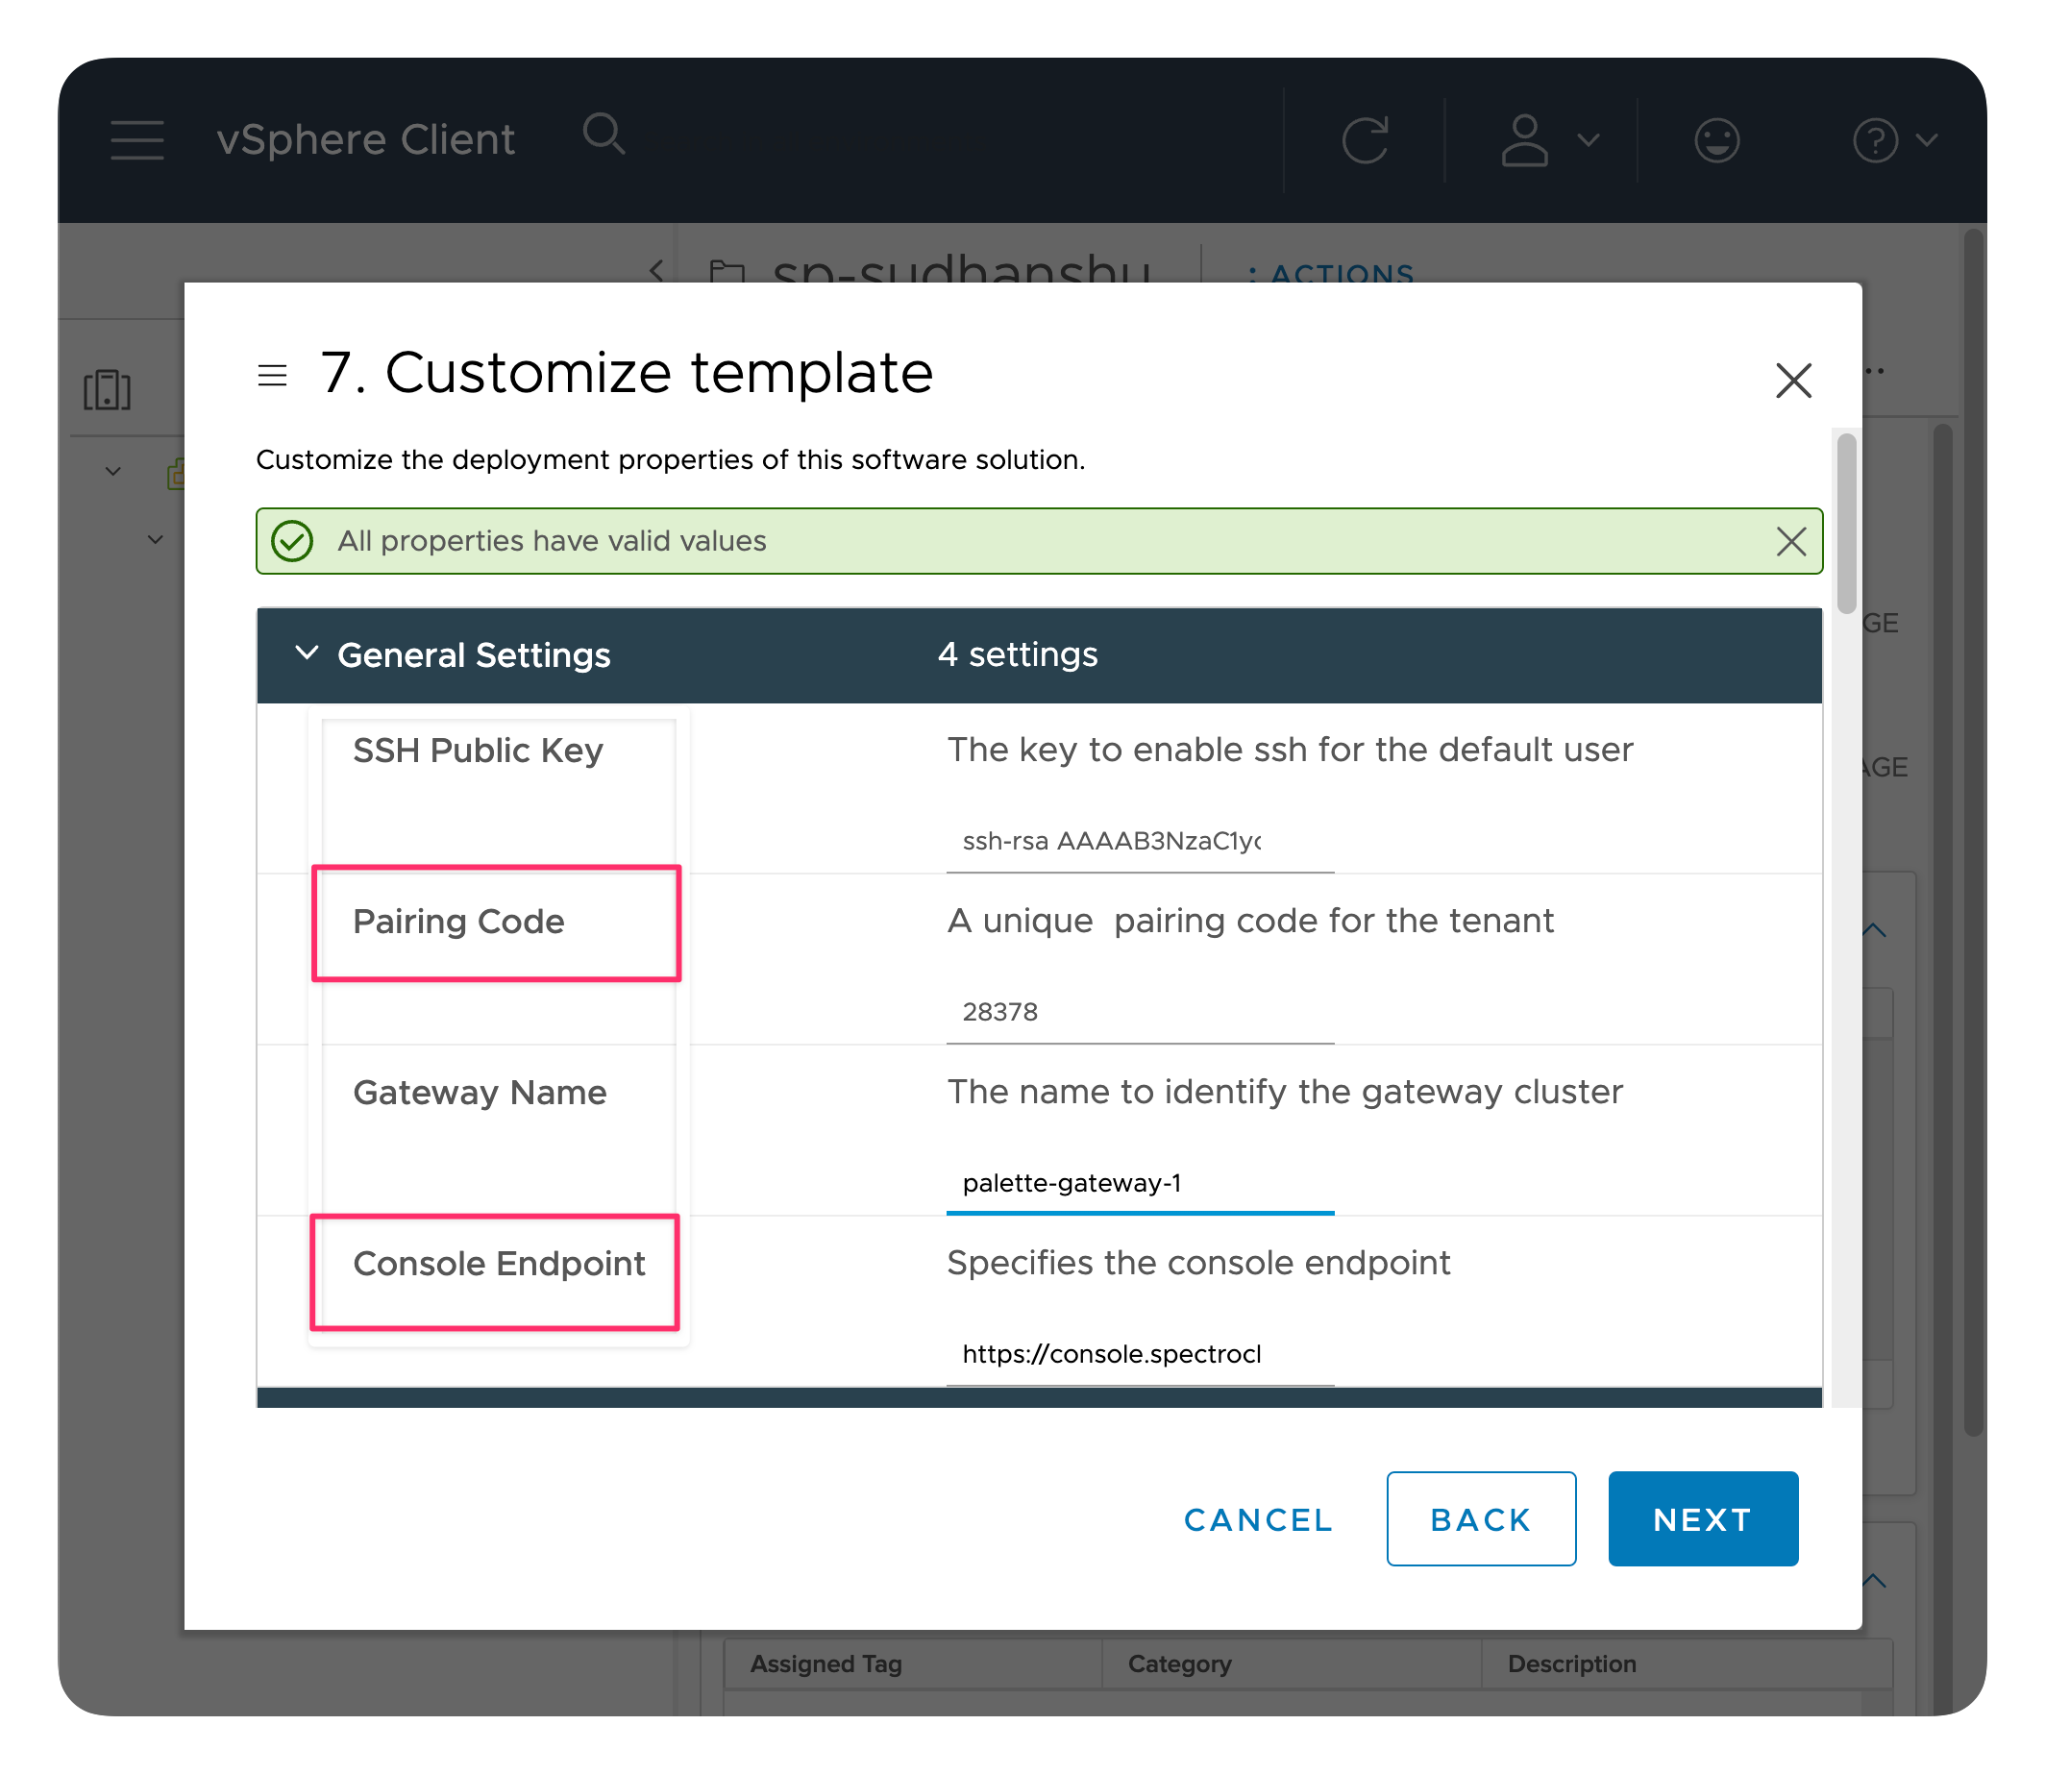The height and width of the screenshot is (1774, 2045).
Task: Open the wizard steps menu icon
Action: tap(272, 376)
